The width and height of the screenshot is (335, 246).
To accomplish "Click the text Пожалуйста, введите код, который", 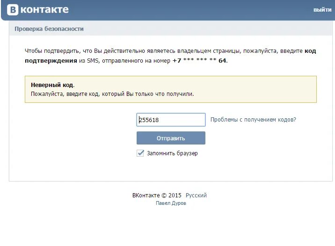I will coord(78,94).
